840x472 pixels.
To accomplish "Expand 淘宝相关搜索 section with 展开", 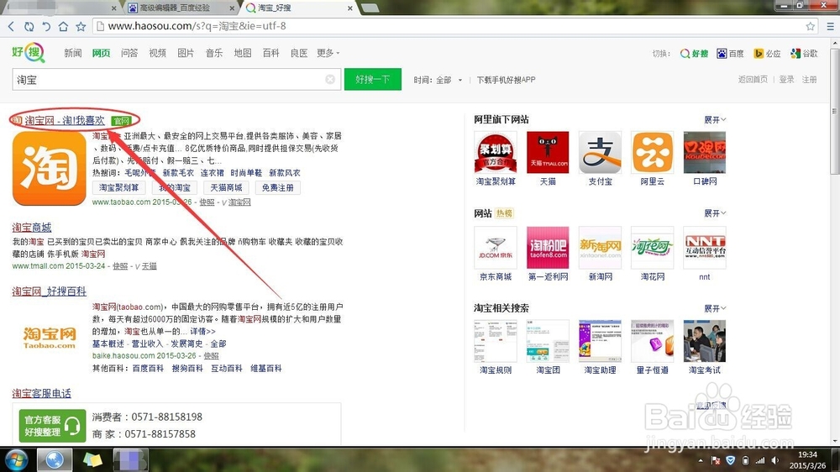I will click(x=715, y=308).
